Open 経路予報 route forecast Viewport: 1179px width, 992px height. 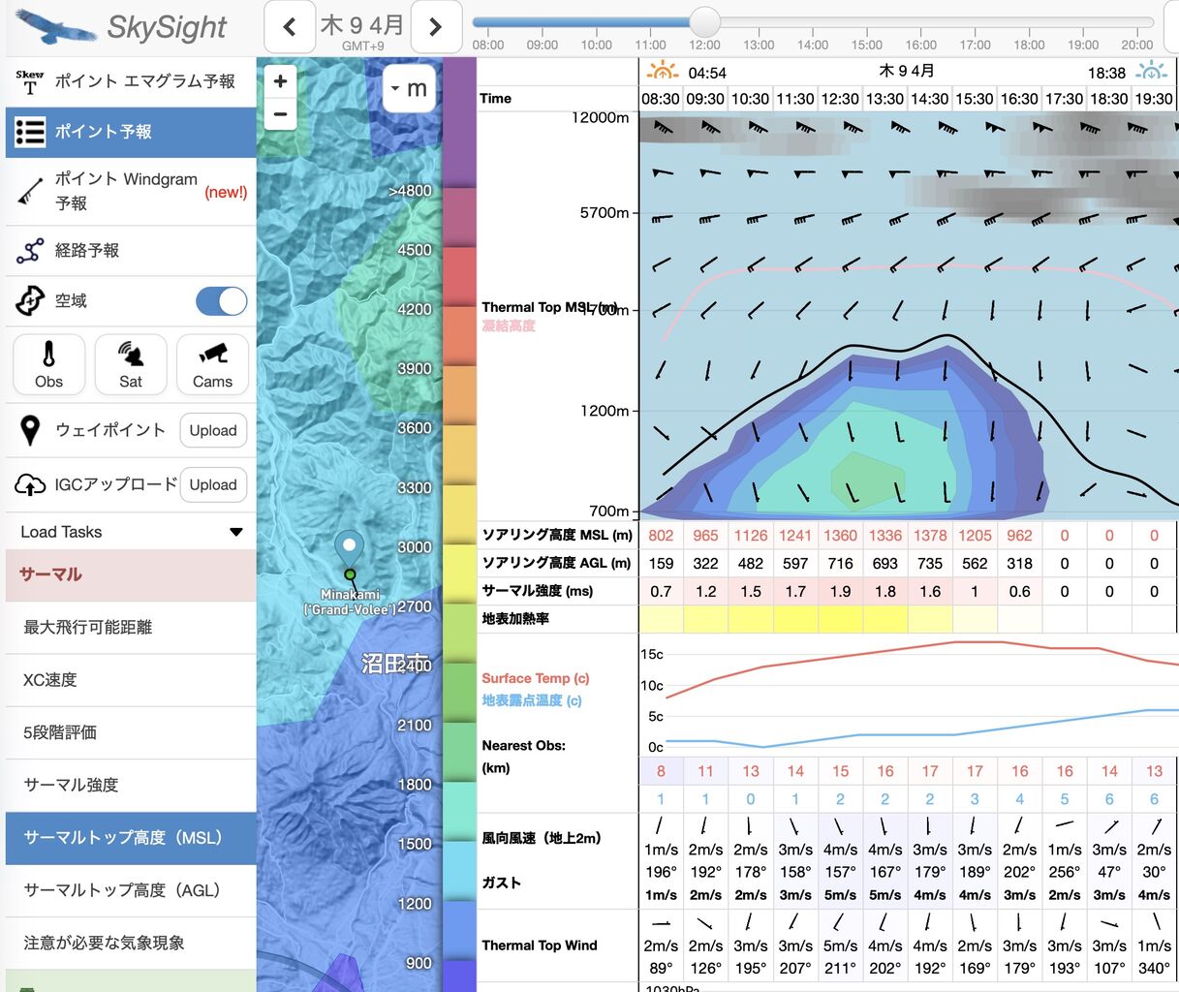point(131,250)
